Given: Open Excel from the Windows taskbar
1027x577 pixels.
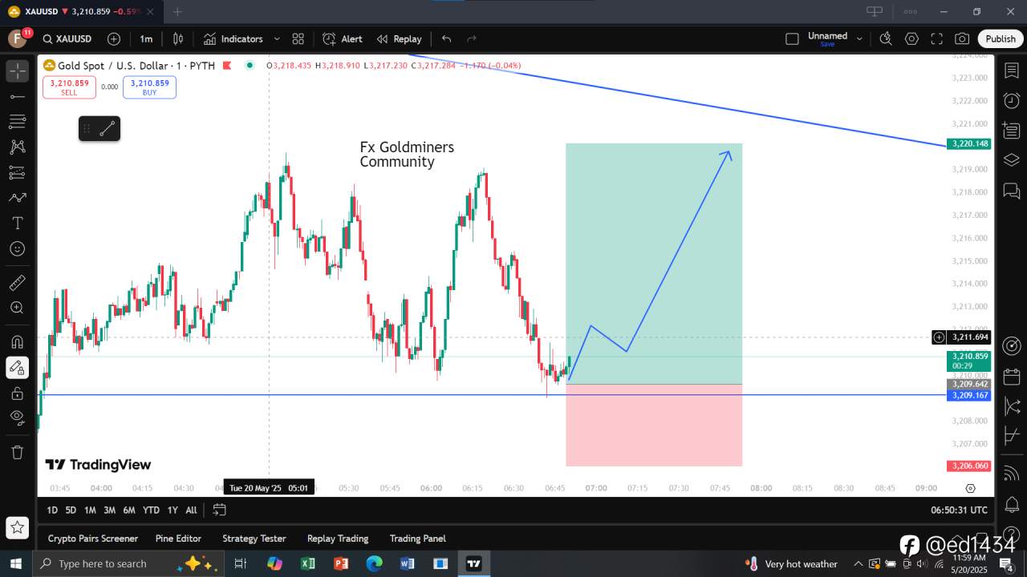Looking at the screenshot, I should coord(307,563).
